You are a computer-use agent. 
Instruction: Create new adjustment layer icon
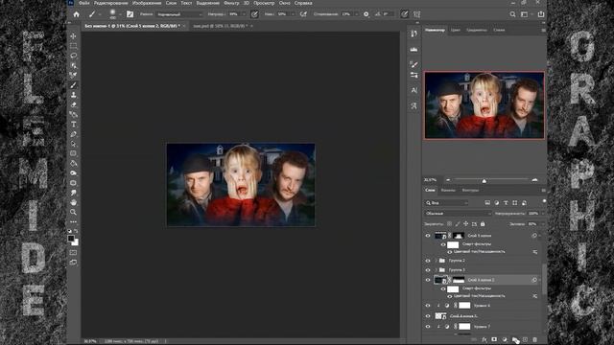coord(505,339)
